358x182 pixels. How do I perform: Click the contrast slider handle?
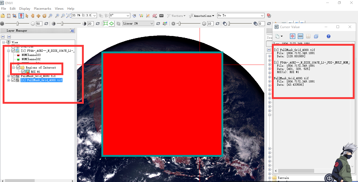62,24
